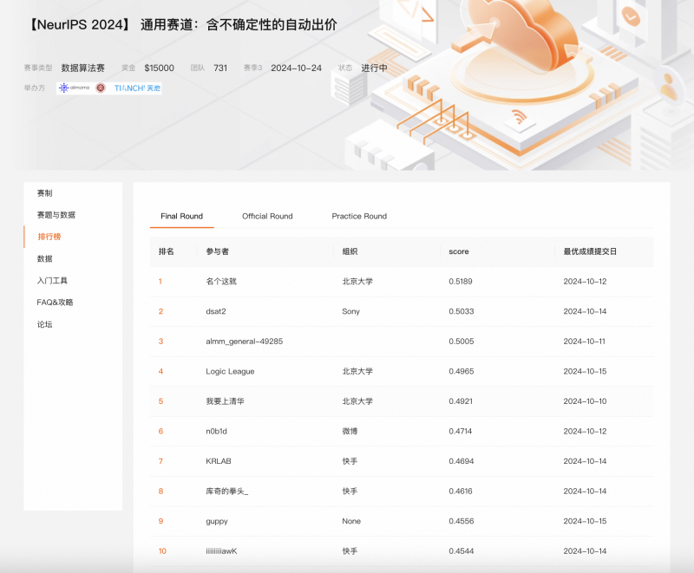Click participant iiiiiiiiawK
This screenshot has width=694, height=573.
point(221,551)
